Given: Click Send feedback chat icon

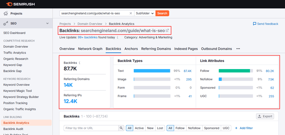Looking at the screenshot, I should click(255, 24).
